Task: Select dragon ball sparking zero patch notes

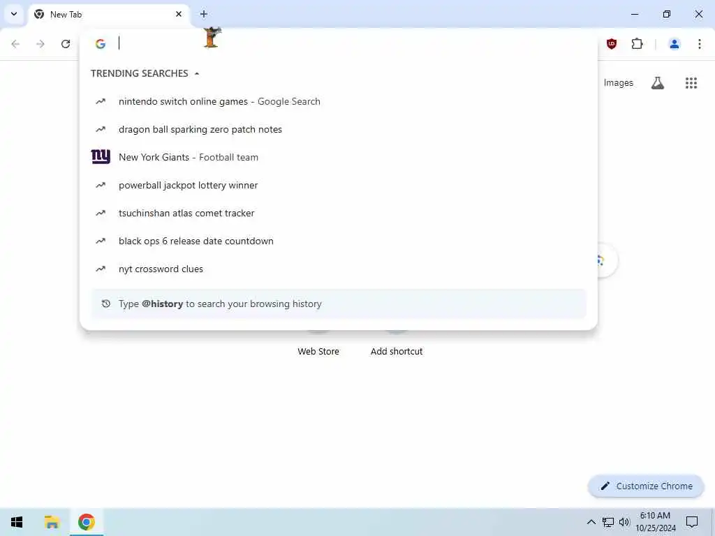Action: coord(339,129)
